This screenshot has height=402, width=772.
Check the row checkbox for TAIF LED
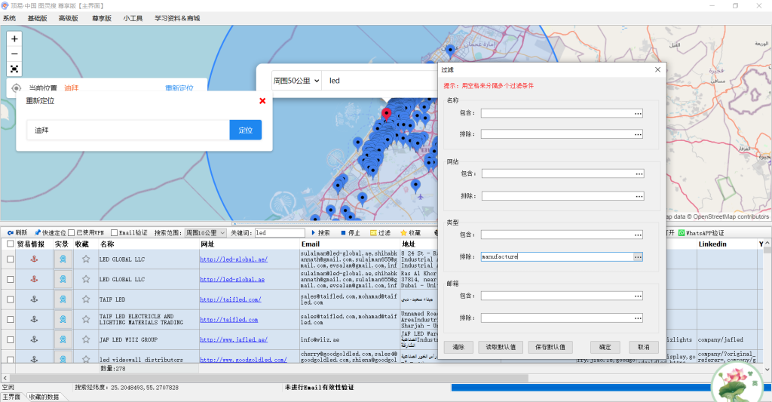10,299
